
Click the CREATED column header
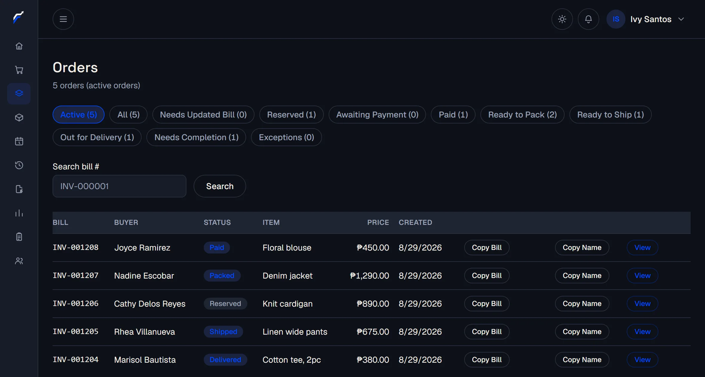coord(415,223)
